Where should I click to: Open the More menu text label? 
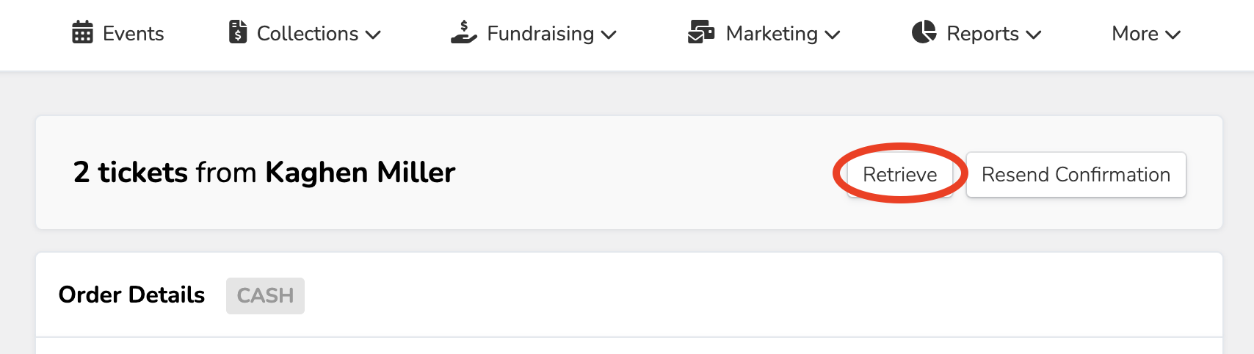tap(1134, 34)
